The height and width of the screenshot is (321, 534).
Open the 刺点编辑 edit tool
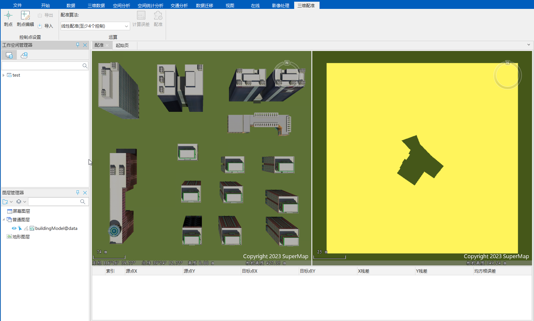coord(25,19)
